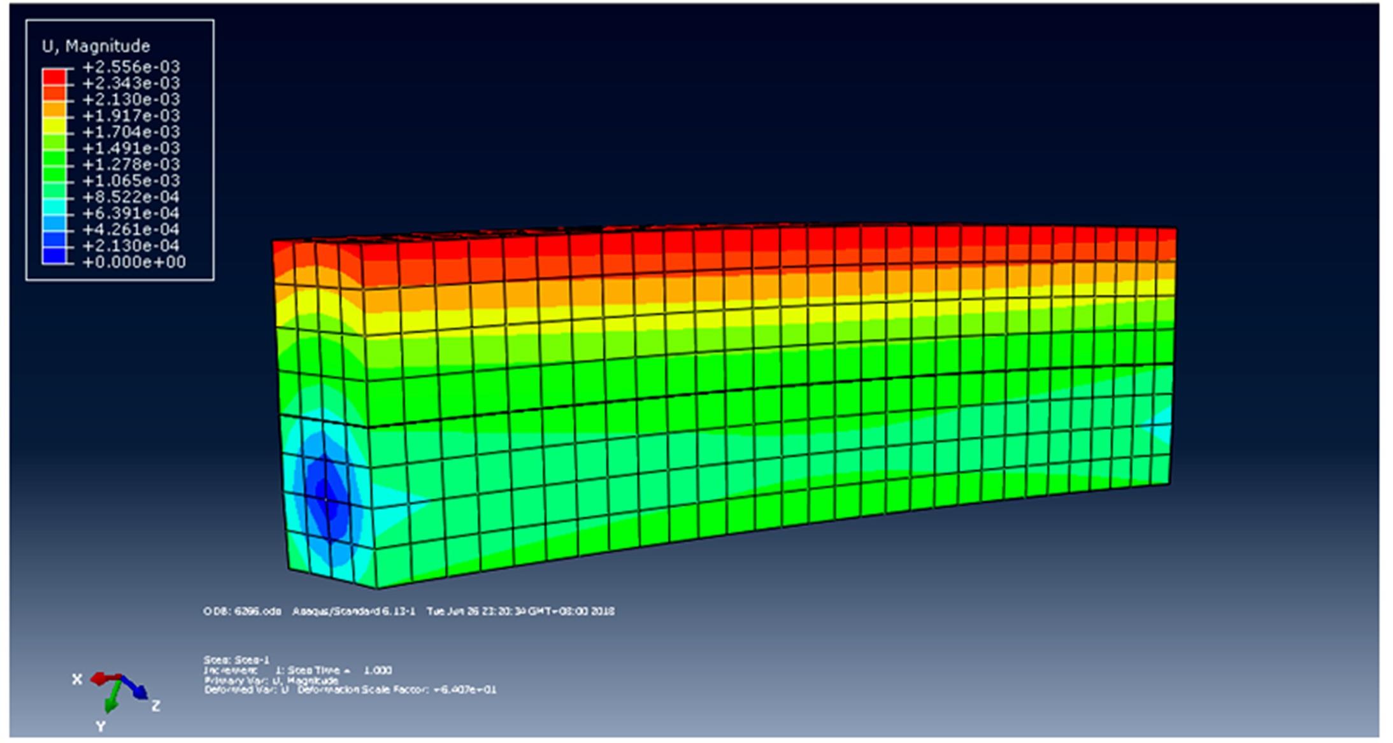Click the Z label on the triad
1393x743 pixels.
pos(155,705)
